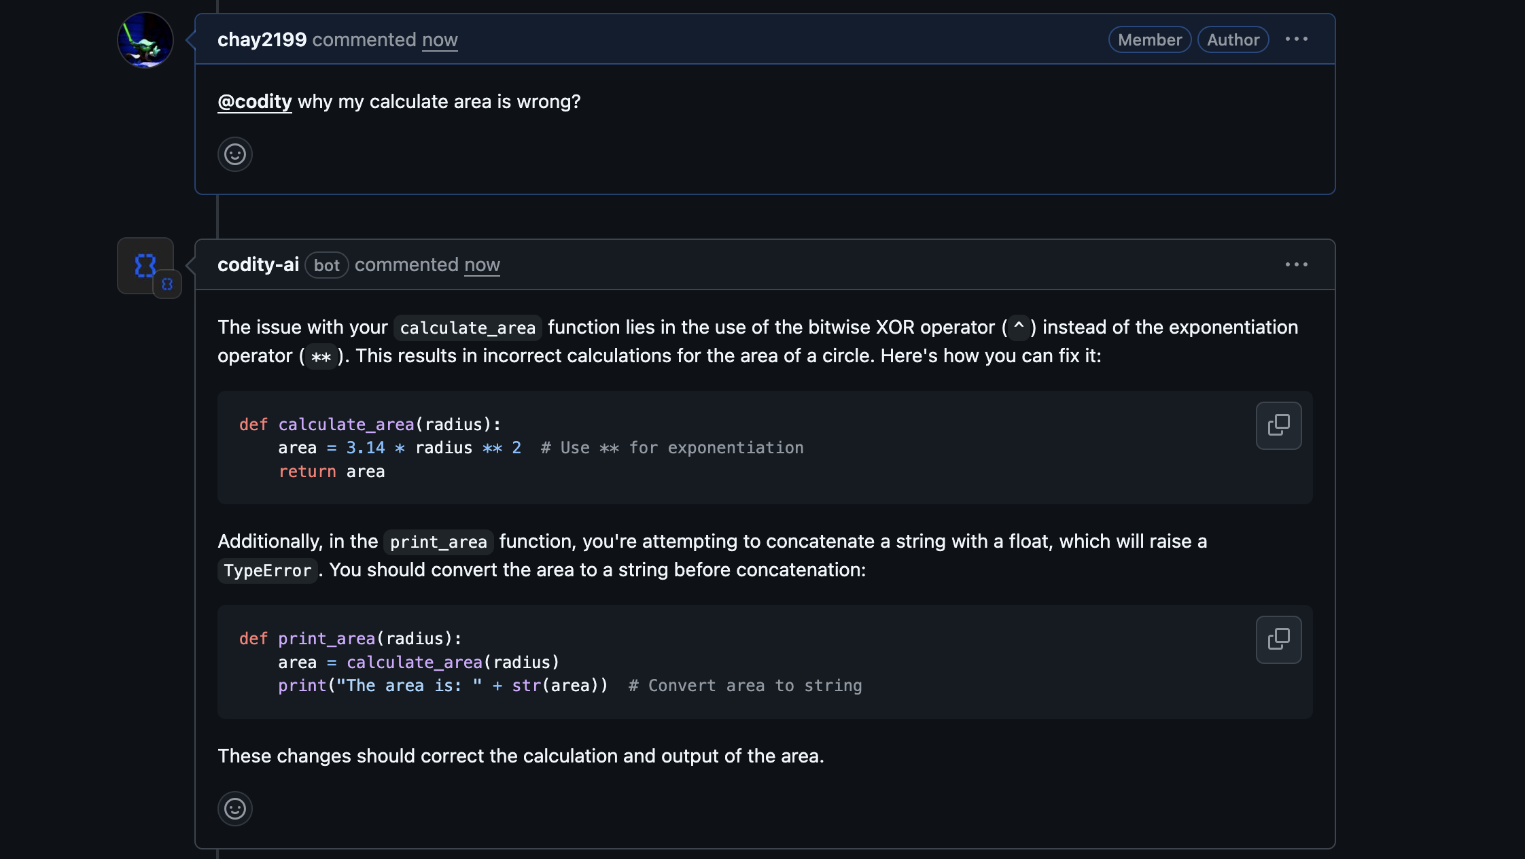The width and height of the screenshot is (1525, 859).
Task: Open chay2199's username profile
Action: [262, 39]
